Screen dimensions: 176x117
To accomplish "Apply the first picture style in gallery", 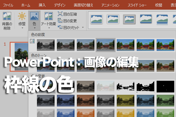I will (97, 19).
